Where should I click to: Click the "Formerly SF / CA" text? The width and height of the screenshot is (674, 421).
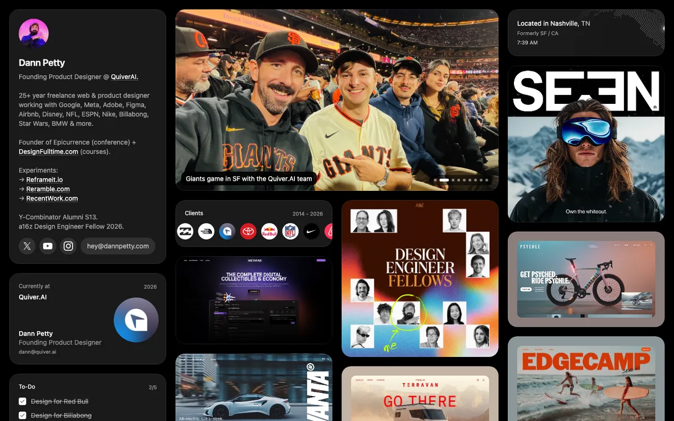click(x=538, y=34)
